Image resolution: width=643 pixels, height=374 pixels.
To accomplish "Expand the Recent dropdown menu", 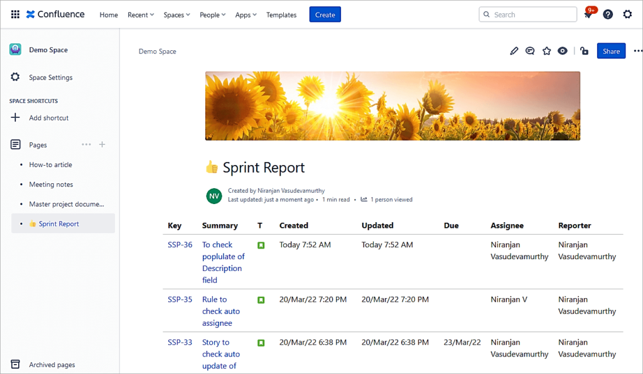I will click(141, 14).
